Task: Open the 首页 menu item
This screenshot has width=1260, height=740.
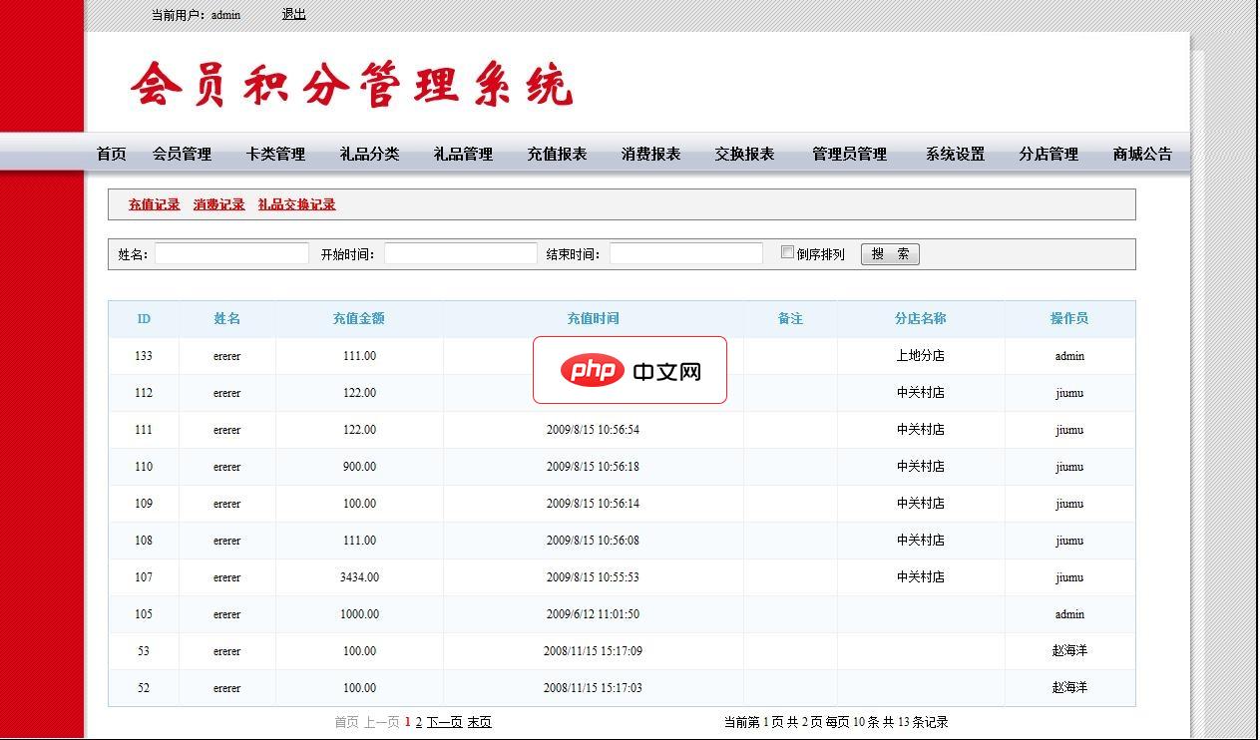Action: coord(110,154)
